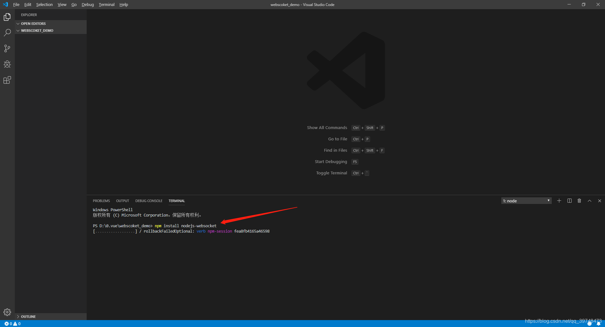
Task: Open the terminal selector dropdown '1: node'
Action: click(526, 201)
